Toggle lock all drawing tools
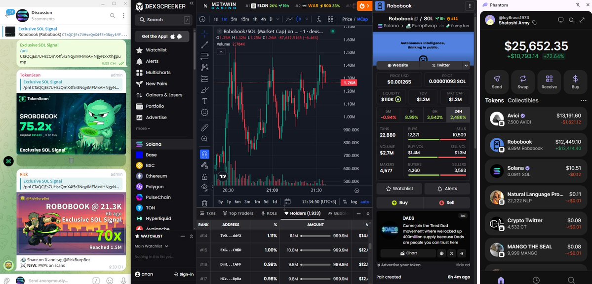Screen dimensions: 592x284 pyautogui.click(x=204, y=176)
